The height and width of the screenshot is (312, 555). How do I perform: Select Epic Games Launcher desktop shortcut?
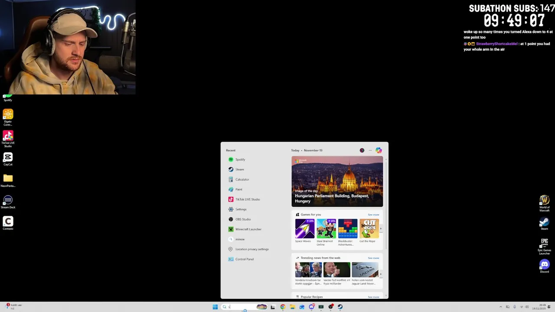tap(545, 247)
